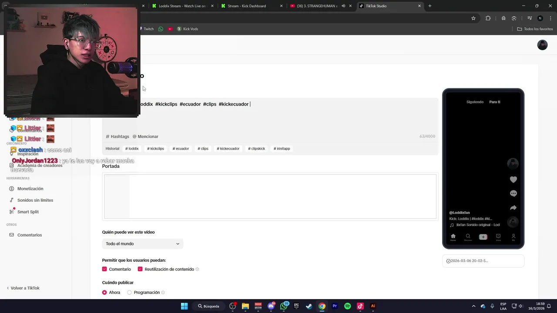
Task: Click info icon next to Programación
Action: click(x=163, y=293)
